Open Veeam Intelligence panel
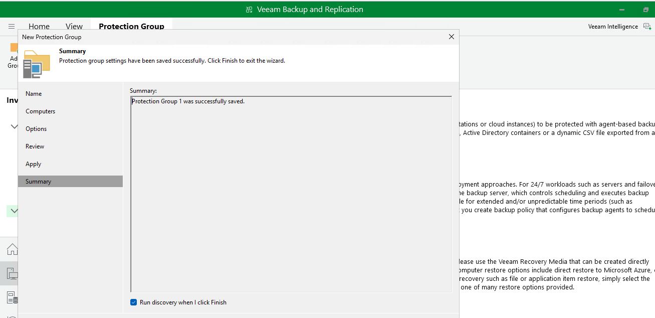Viewport: 655px width, 318px height. pos(613,27)
